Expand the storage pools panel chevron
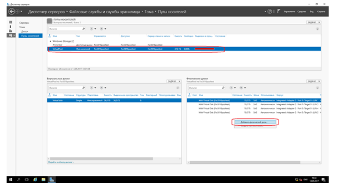The width and height of the screenshot is (338, 188). tap(318, 29)
